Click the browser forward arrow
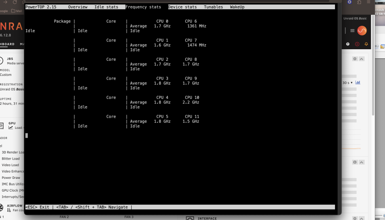385x220 pixels. (x=5, y=2)
